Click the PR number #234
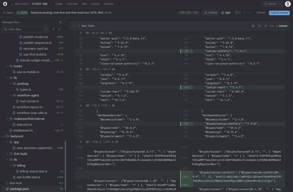This screenshot has height=192, width=293. coord(108,13)
